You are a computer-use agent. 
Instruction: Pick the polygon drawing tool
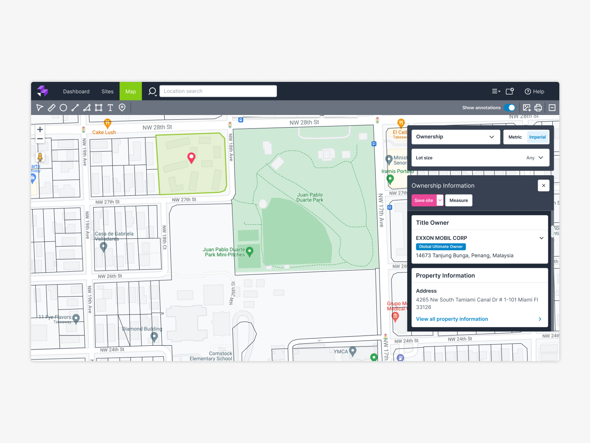coord(87,107)
